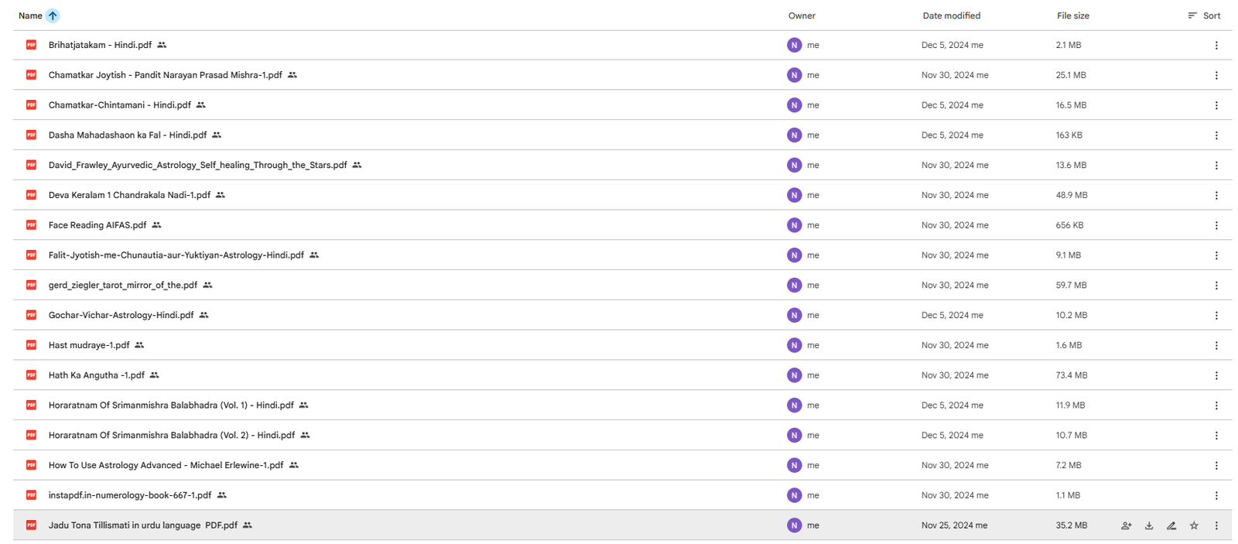Download the Jadu Tona Tillismati PDF
The width and height of the screenshot is (1238, 544).
[x=1149, y=525]
